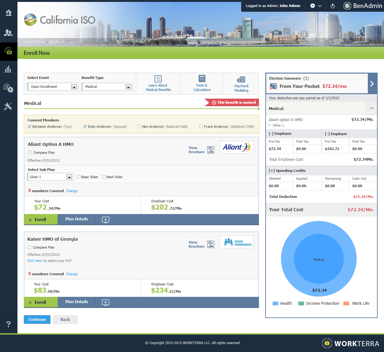Open the help question mark icon
Screen dimensions: 384x352
(9, 324)
